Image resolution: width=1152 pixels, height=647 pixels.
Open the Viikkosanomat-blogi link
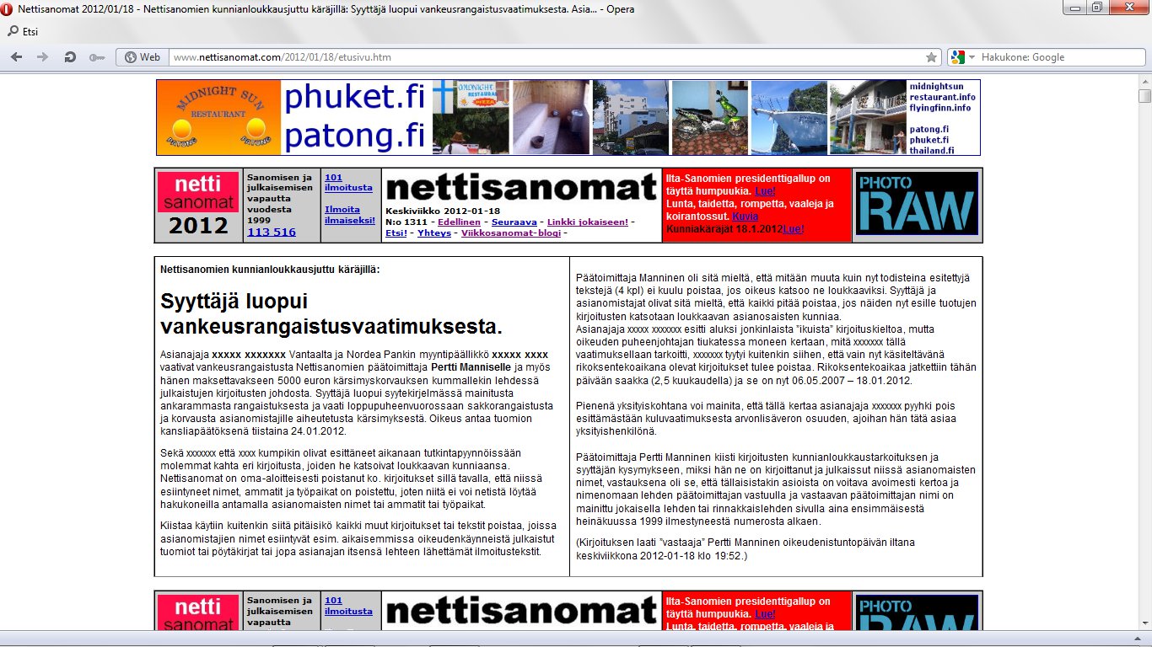pos(511,233)
